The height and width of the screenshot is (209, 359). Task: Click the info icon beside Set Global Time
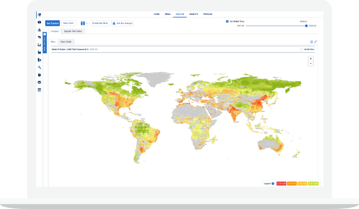pyautogui.click(x=227, y=21)
